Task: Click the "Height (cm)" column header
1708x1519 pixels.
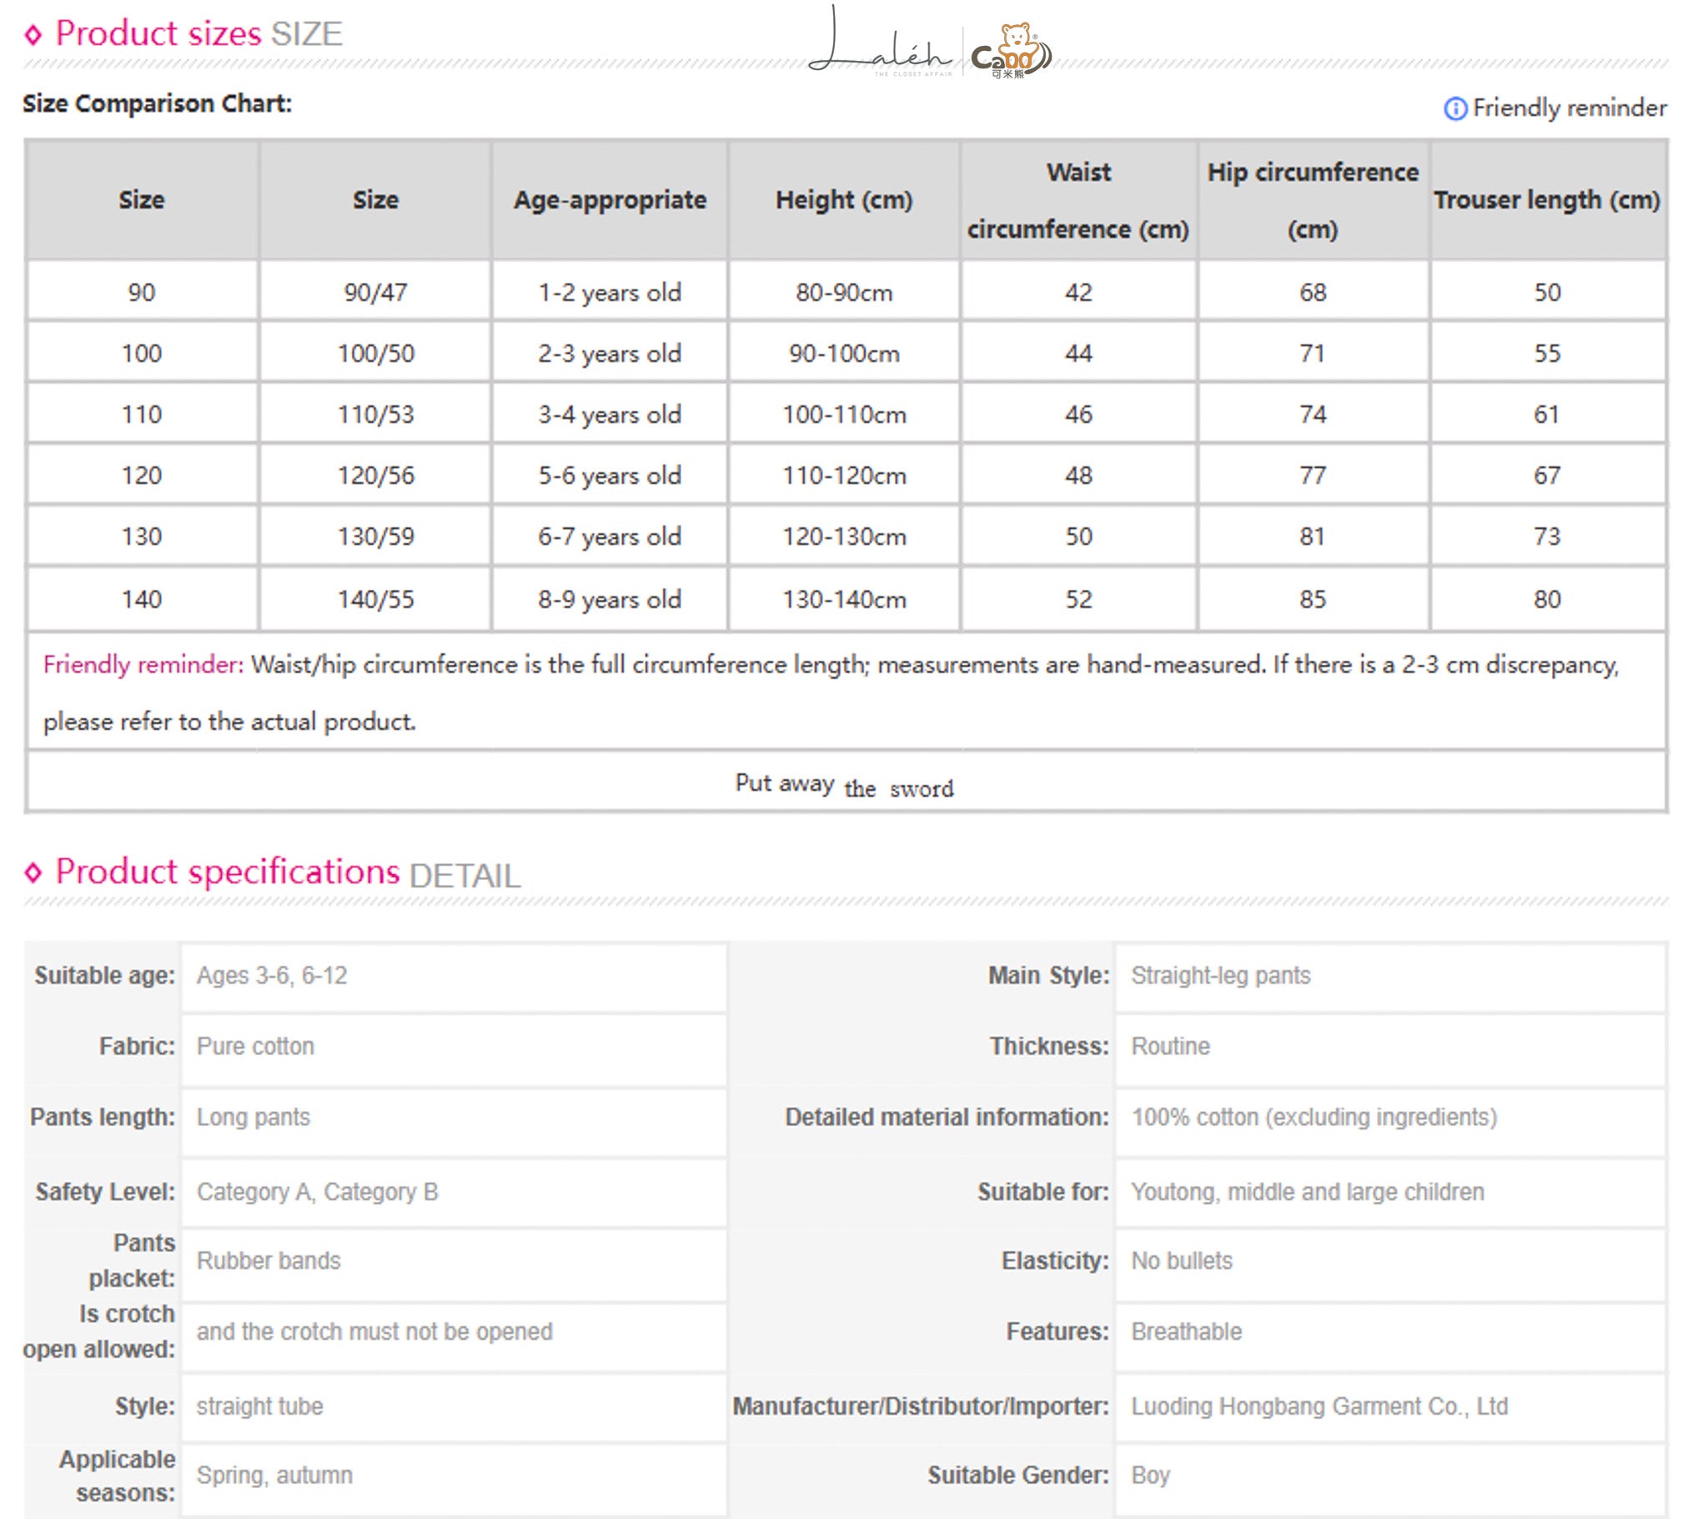Action: click(x=844, y=200)
